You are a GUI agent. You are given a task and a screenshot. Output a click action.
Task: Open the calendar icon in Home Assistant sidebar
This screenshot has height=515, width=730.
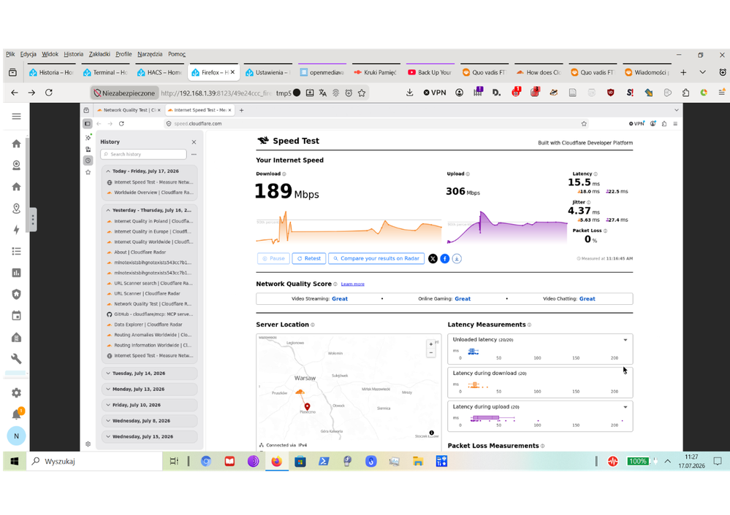(16, 316)
